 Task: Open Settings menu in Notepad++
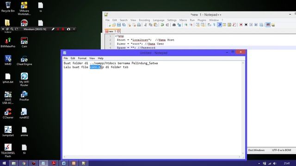click(x=172, y=20)
